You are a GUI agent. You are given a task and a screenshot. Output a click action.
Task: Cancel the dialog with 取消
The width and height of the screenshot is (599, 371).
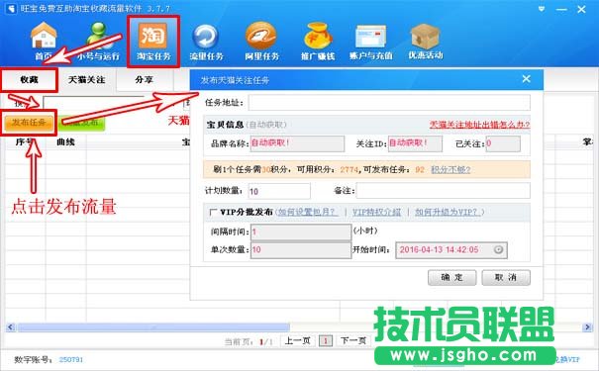506,277
